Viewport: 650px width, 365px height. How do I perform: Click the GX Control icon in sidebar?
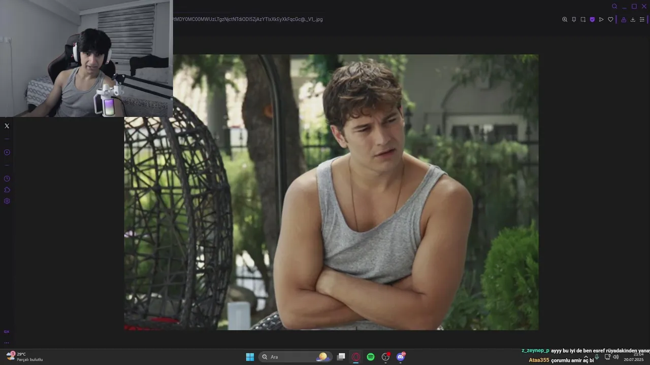pos(7,332)
